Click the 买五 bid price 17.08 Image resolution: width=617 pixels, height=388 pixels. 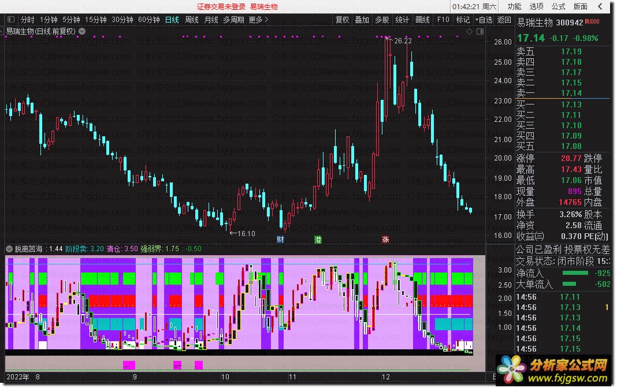click(x=571, y=146)
